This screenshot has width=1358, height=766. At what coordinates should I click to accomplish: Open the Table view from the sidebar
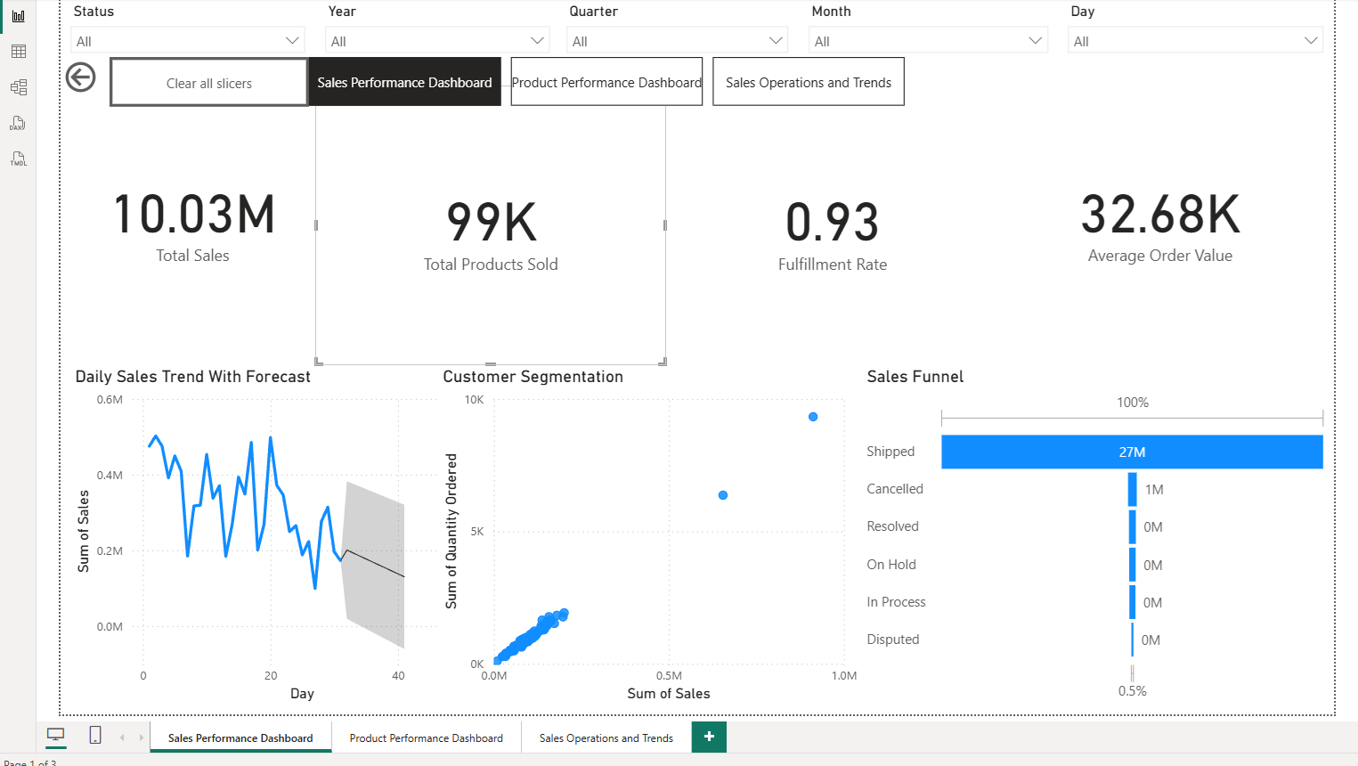point(17,51)
